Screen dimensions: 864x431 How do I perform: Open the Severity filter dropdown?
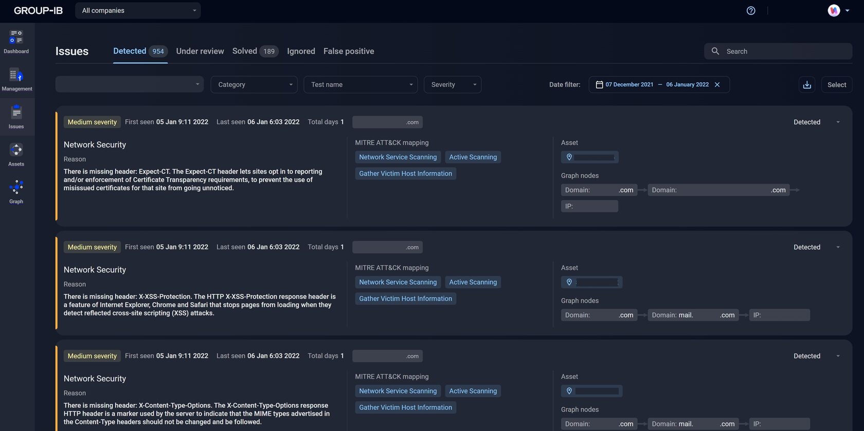452,85
